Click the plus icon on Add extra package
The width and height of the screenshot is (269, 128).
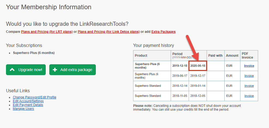point(55,69)
